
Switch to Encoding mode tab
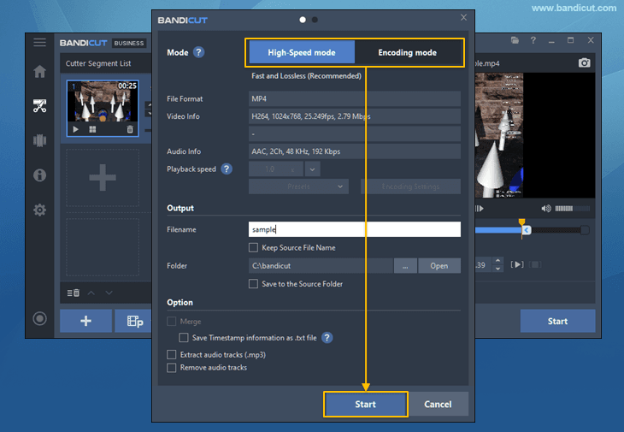[x=407, y=52]
